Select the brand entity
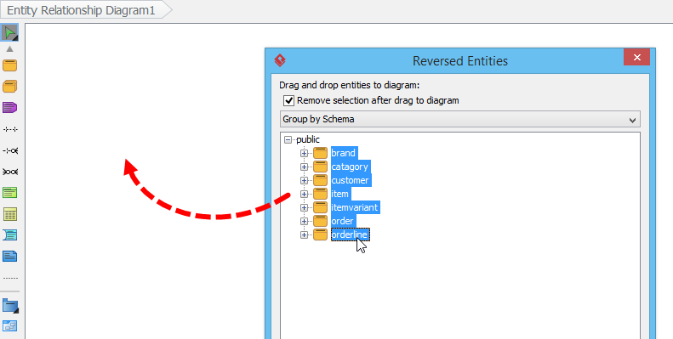The height and width of the screenshot is (339, 673). coord(344,153)
